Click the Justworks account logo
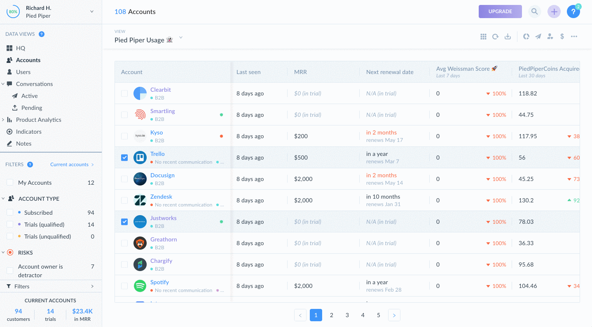 (140, 222)
